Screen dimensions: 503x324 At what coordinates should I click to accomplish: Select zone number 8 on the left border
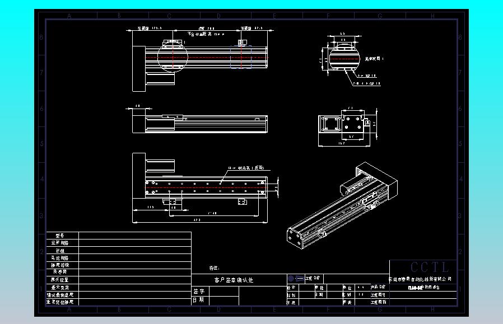[x=41, y=37]
